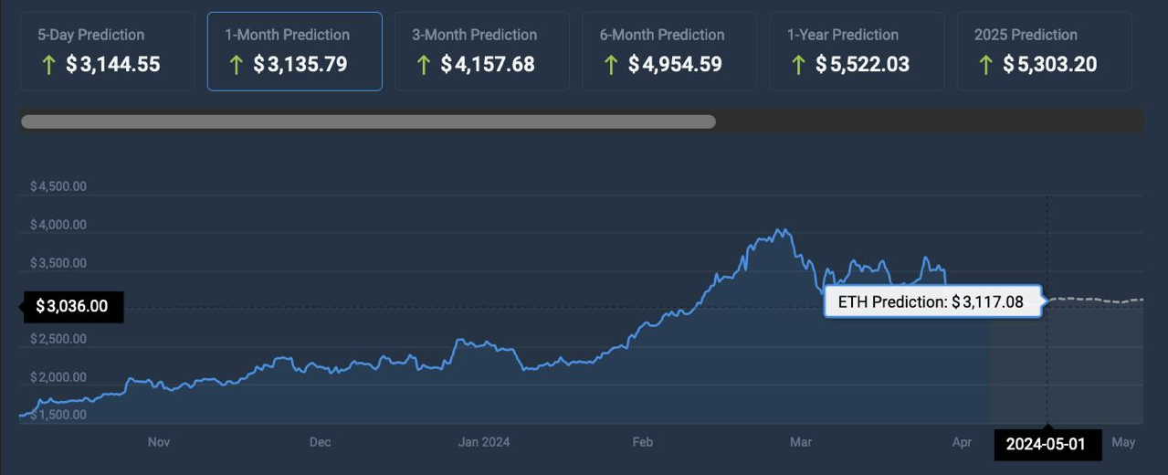1168x475 pixels.
Task: Click the green arrow beside $5,303.20
Action: [x=985, y=65]
